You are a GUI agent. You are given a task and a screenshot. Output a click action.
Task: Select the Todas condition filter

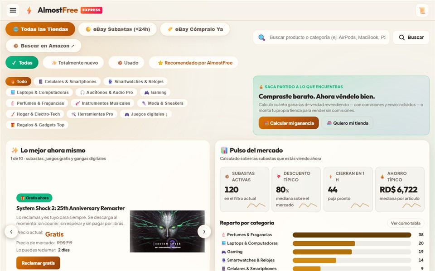coord(22,63)
